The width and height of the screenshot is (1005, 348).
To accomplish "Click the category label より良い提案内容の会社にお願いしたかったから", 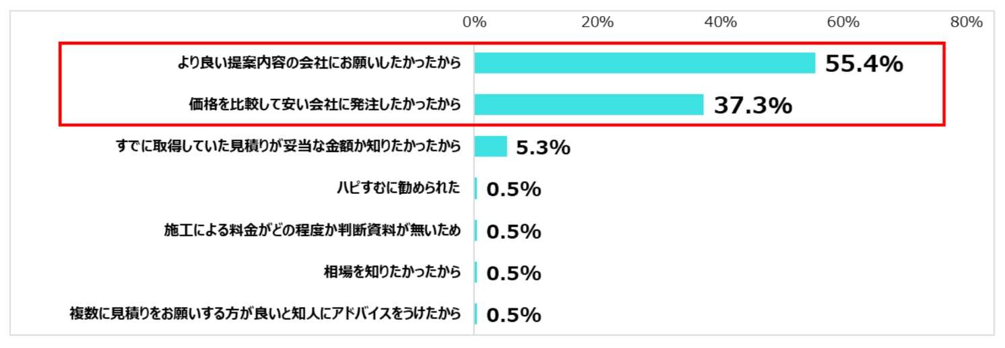I will 319,63.
